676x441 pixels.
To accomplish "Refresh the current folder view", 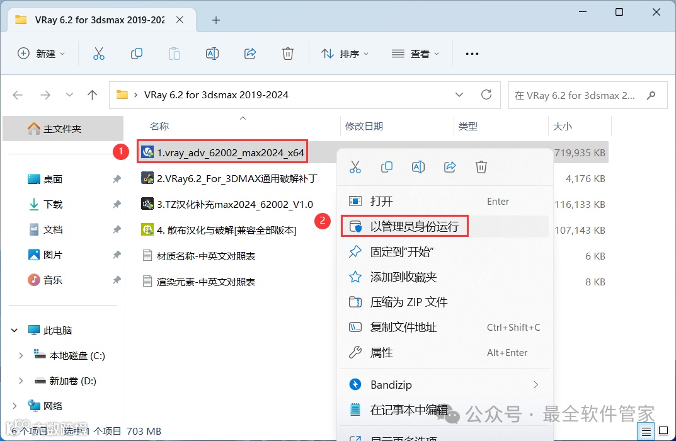I will click(x=486, y=94).
